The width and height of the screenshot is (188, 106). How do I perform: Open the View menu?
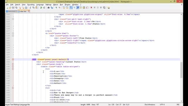pos(23,5)
